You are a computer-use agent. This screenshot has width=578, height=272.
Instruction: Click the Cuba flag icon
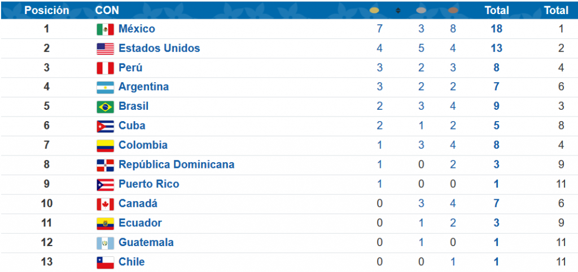[x=105, y=126]
